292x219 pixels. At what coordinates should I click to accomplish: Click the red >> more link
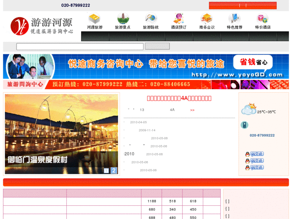192,110
